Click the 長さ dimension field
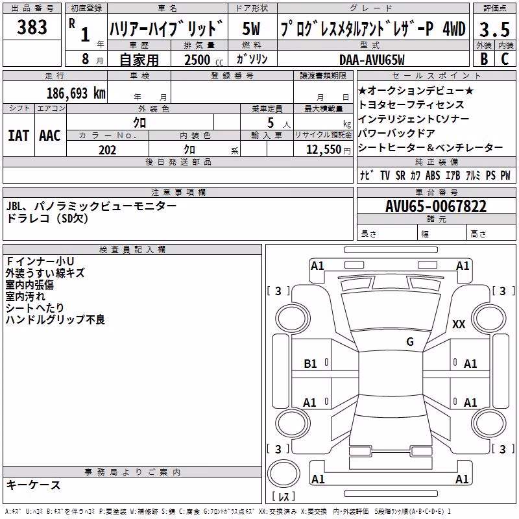519x519 pixels. point(387,234)
